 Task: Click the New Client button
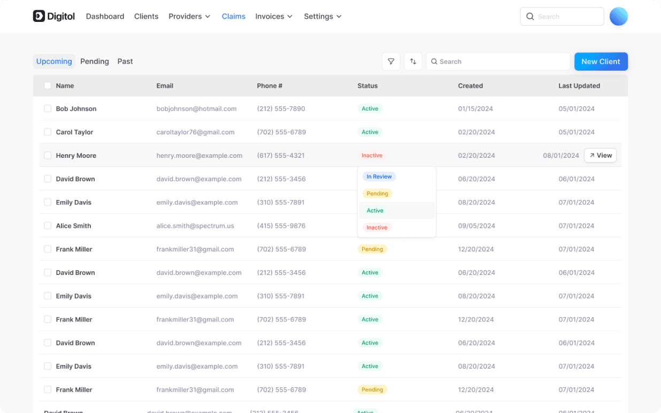(601, 62)
